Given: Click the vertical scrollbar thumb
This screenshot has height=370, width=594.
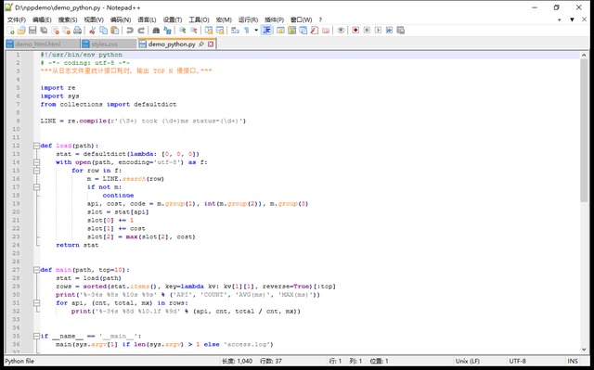Looking at the screenshot, I should (x=584, y=130).
